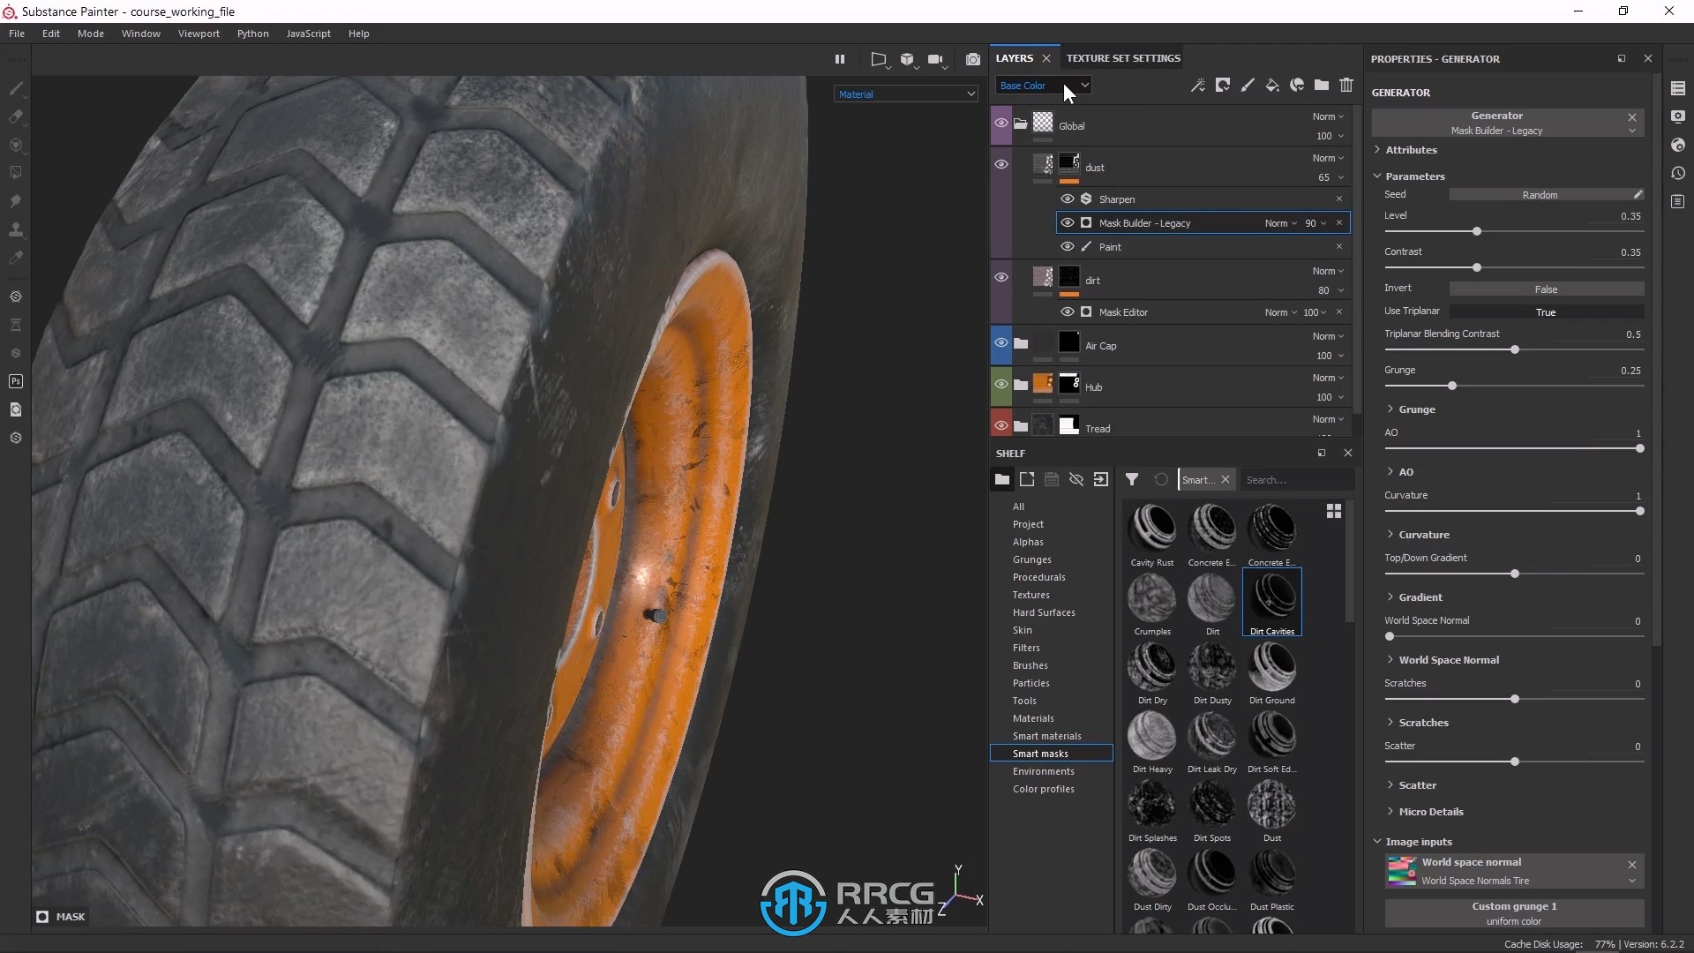1694x953 pixels.
Task: Hide the Air Cap folder
Action: (x=1001, y=343)
